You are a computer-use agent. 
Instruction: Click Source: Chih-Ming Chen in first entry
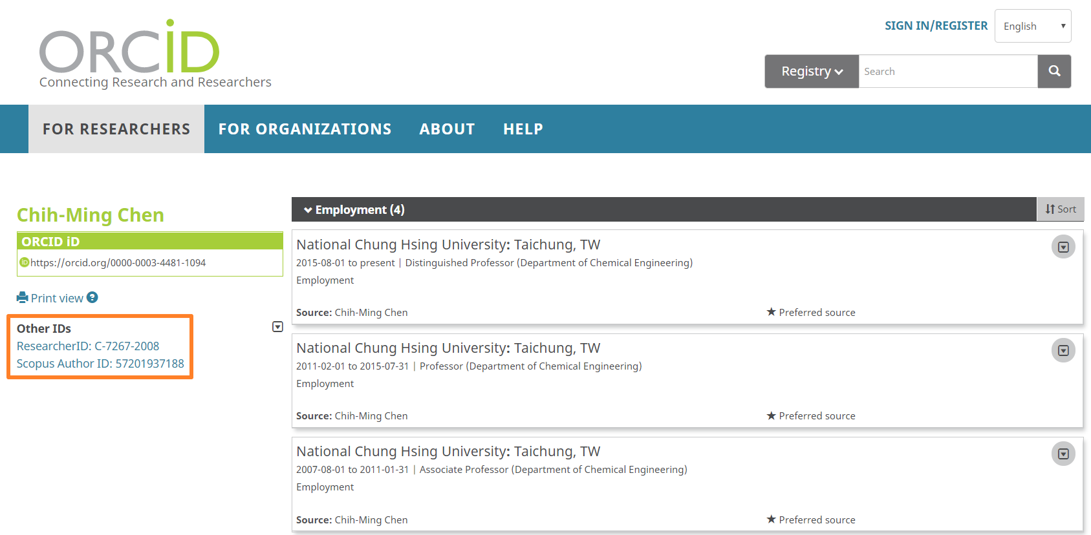pos(352,313)
